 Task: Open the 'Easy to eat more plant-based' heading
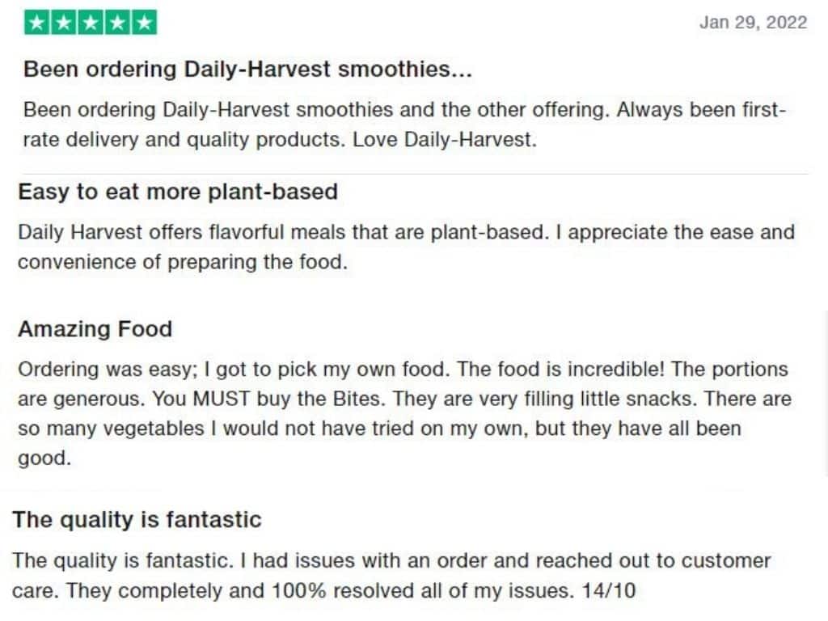pyautogui.click(x=178, y=192)
